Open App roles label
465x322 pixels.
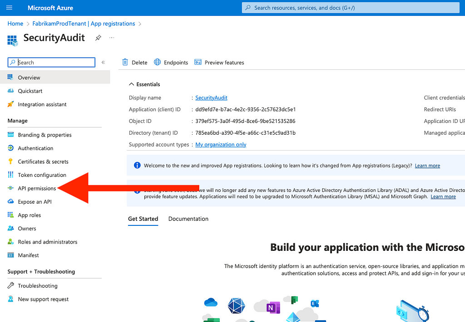tap(30, 215)
